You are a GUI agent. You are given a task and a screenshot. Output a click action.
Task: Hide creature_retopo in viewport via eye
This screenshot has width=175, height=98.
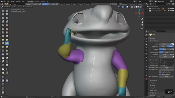(171, 8)
